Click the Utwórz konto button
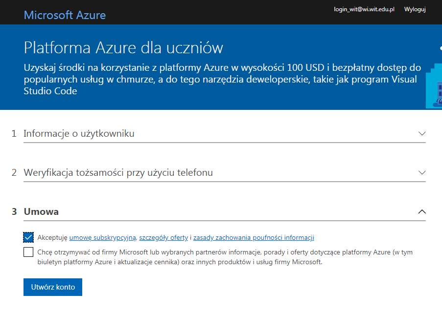Viewport: 442px width, 314px height. pyautogui.click(x=53, y=287)
